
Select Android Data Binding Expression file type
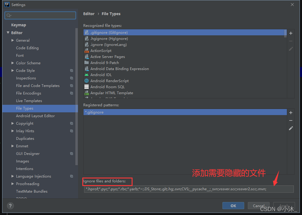pos(185,69)
